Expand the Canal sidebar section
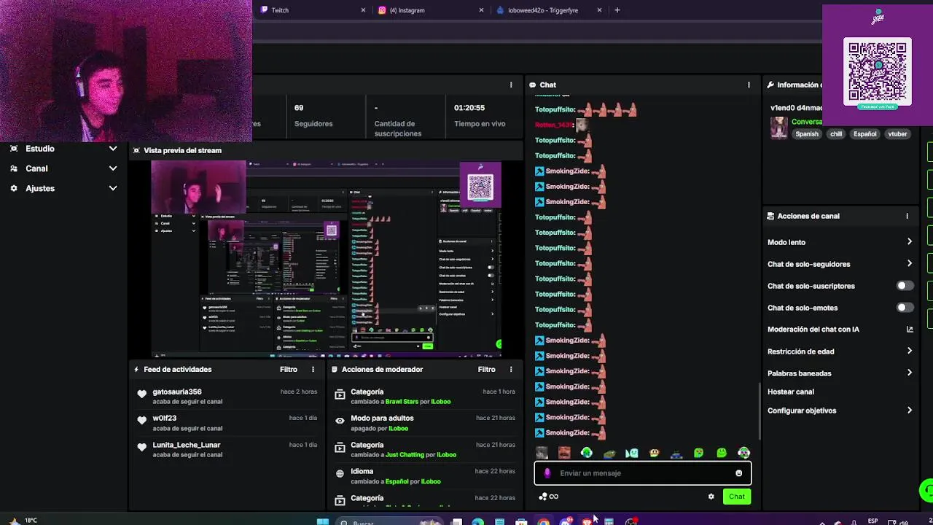This screenshot has width=933, height=525. coord(113,168)
